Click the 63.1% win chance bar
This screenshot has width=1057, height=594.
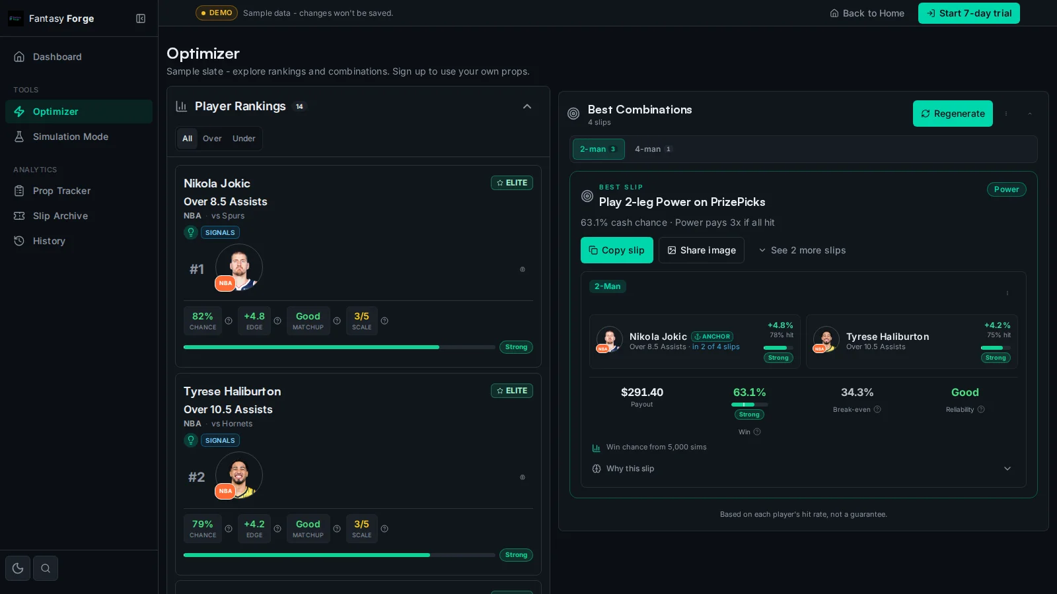pyautogui.click(x=749, y=405)
